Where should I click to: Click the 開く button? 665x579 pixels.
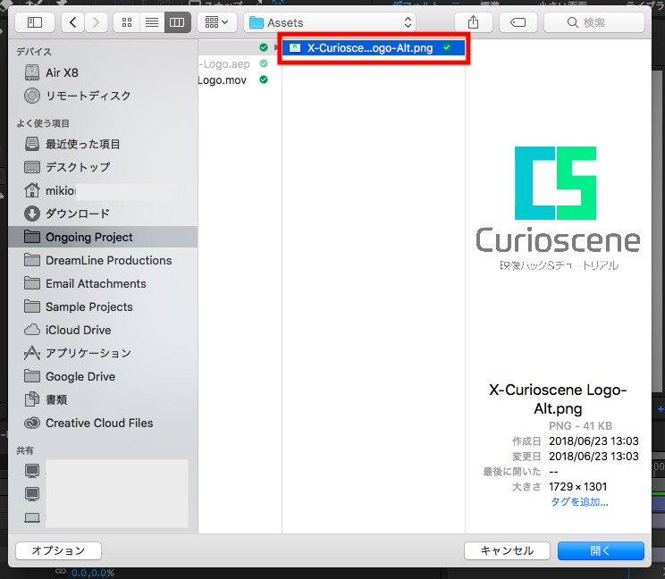point(601,550)
